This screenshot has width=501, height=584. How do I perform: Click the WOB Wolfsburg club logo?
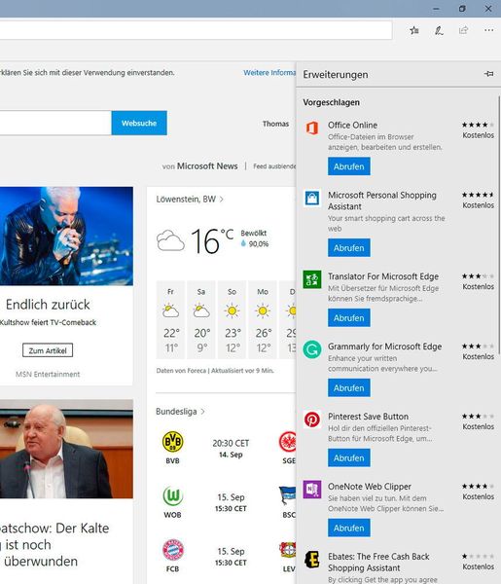(x=173, y=496)
